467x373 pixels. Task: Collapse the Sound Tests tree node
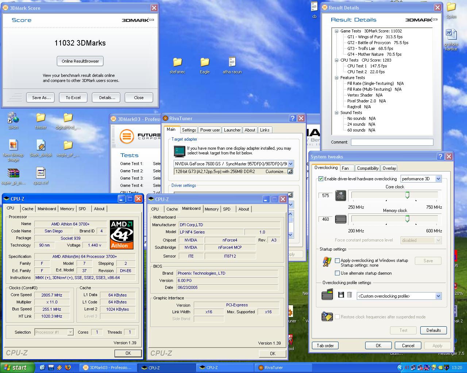336,113
